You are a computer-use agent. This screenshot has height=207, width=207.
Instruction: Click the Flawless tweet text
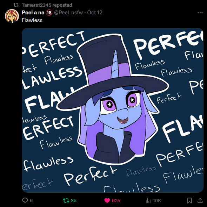pyautogui.click(x=32, y=20)
